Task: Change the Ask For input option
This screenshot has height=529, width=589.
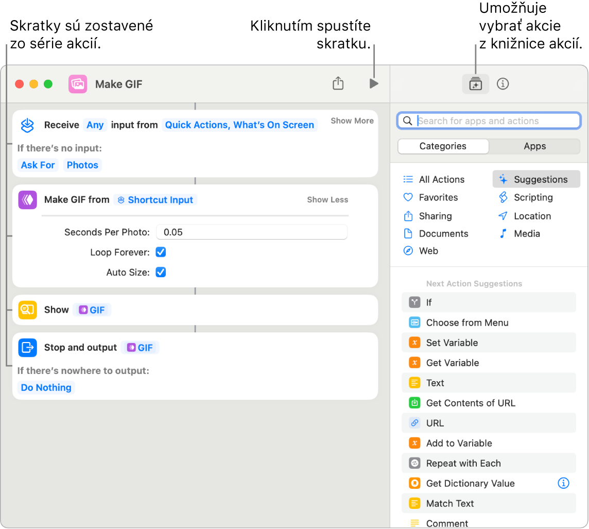Action: (38, 165)
